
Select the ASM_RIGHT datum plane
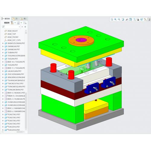(12, 31)
